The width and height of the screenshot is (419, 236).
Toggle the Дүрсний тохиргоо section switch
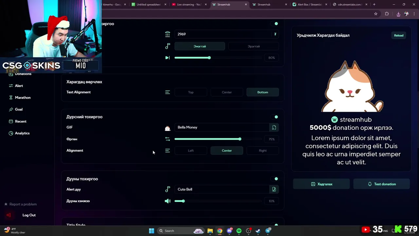click(x=274, y=117)
